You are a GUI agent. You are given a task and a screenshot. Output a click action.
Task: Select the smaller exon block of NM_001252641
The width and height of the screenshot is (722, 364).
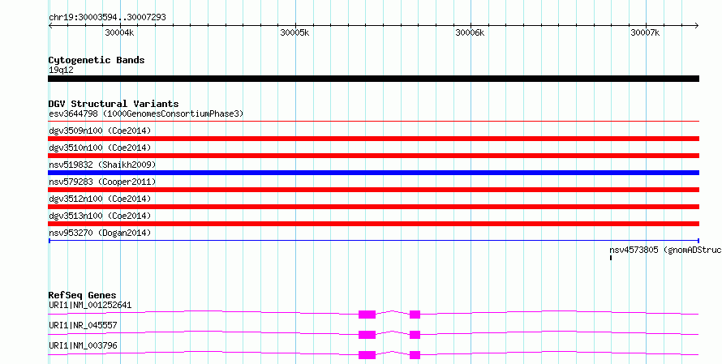pyautogui.click(x=415, y=315)
